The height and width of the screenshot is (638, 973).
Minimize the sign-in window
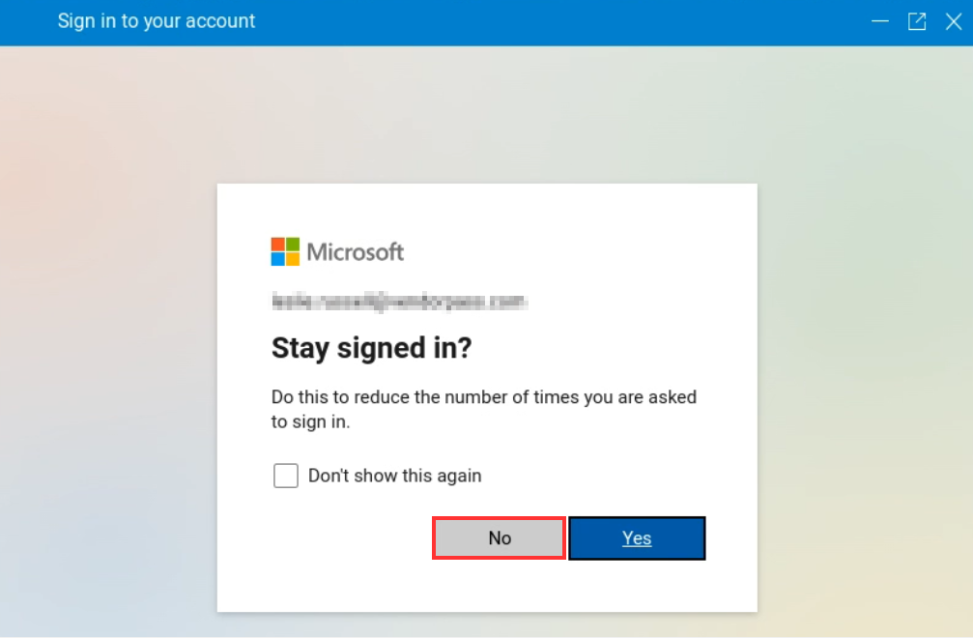pos(879,21)
